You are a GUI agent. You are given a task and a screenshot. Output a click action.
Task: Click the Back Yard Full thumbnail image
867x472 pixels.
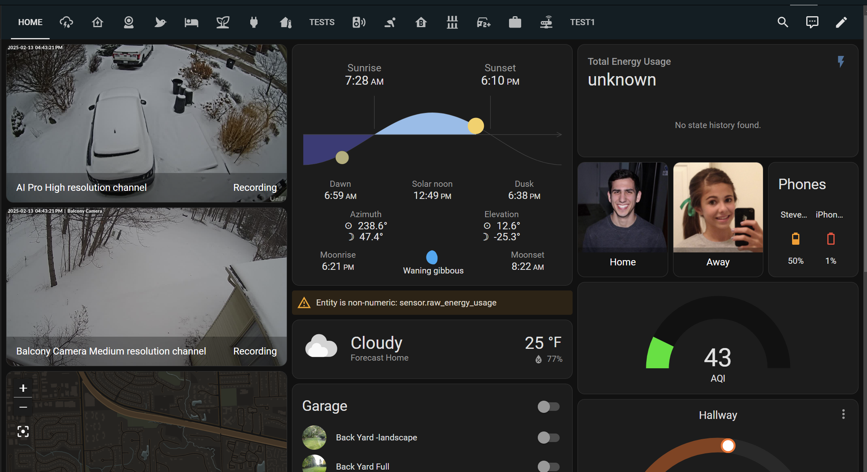coord(314,463)
